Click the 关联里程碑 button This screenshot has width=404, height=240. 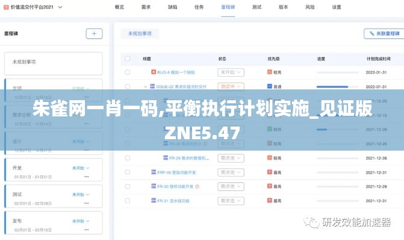coord(384,34)
